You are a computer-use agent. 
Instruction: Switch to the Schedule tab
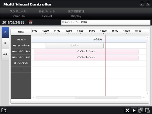coord(18,14)
